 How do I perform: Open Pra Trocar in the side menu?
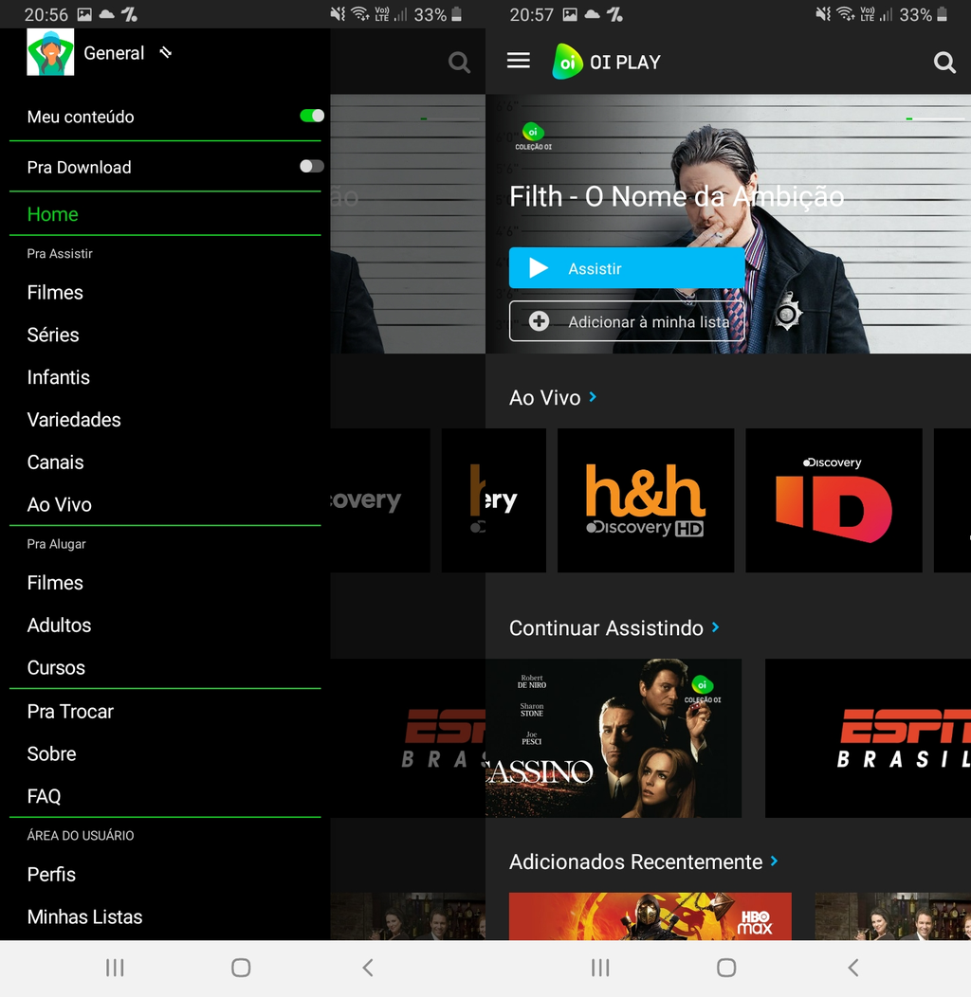tap(70, 712)
